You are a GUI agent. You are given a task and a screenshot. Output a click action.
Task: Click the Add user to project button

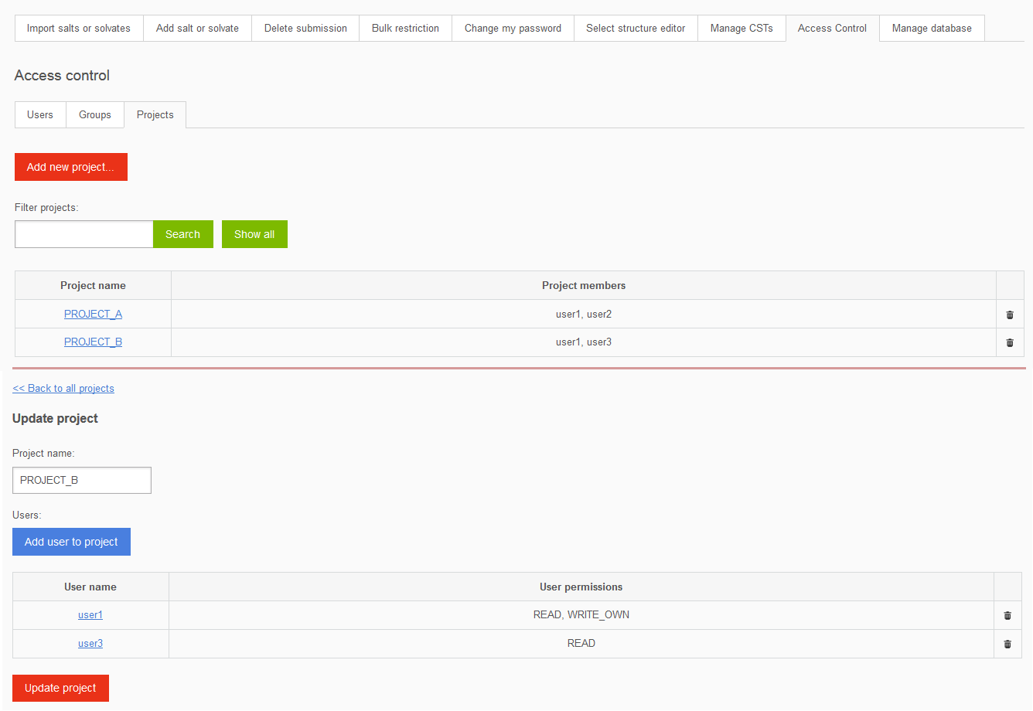pyautogui.click(x=71, y=541)
